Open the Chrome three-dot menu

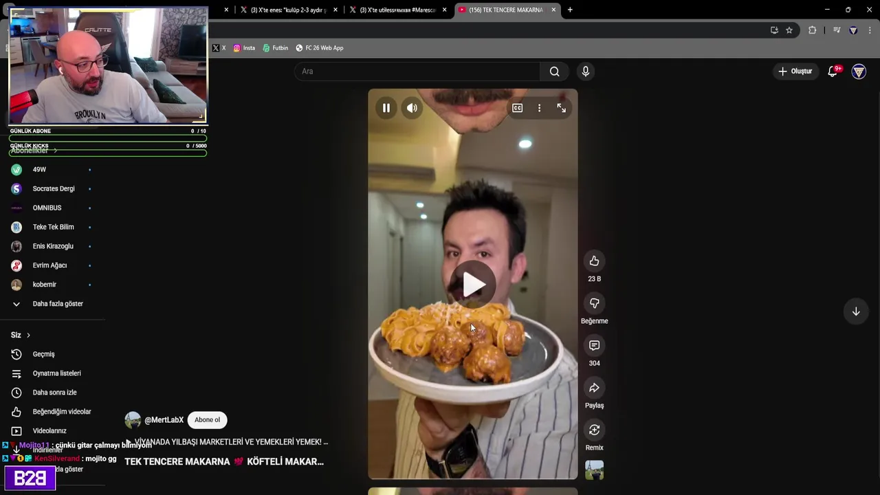(x=870, y=30)
